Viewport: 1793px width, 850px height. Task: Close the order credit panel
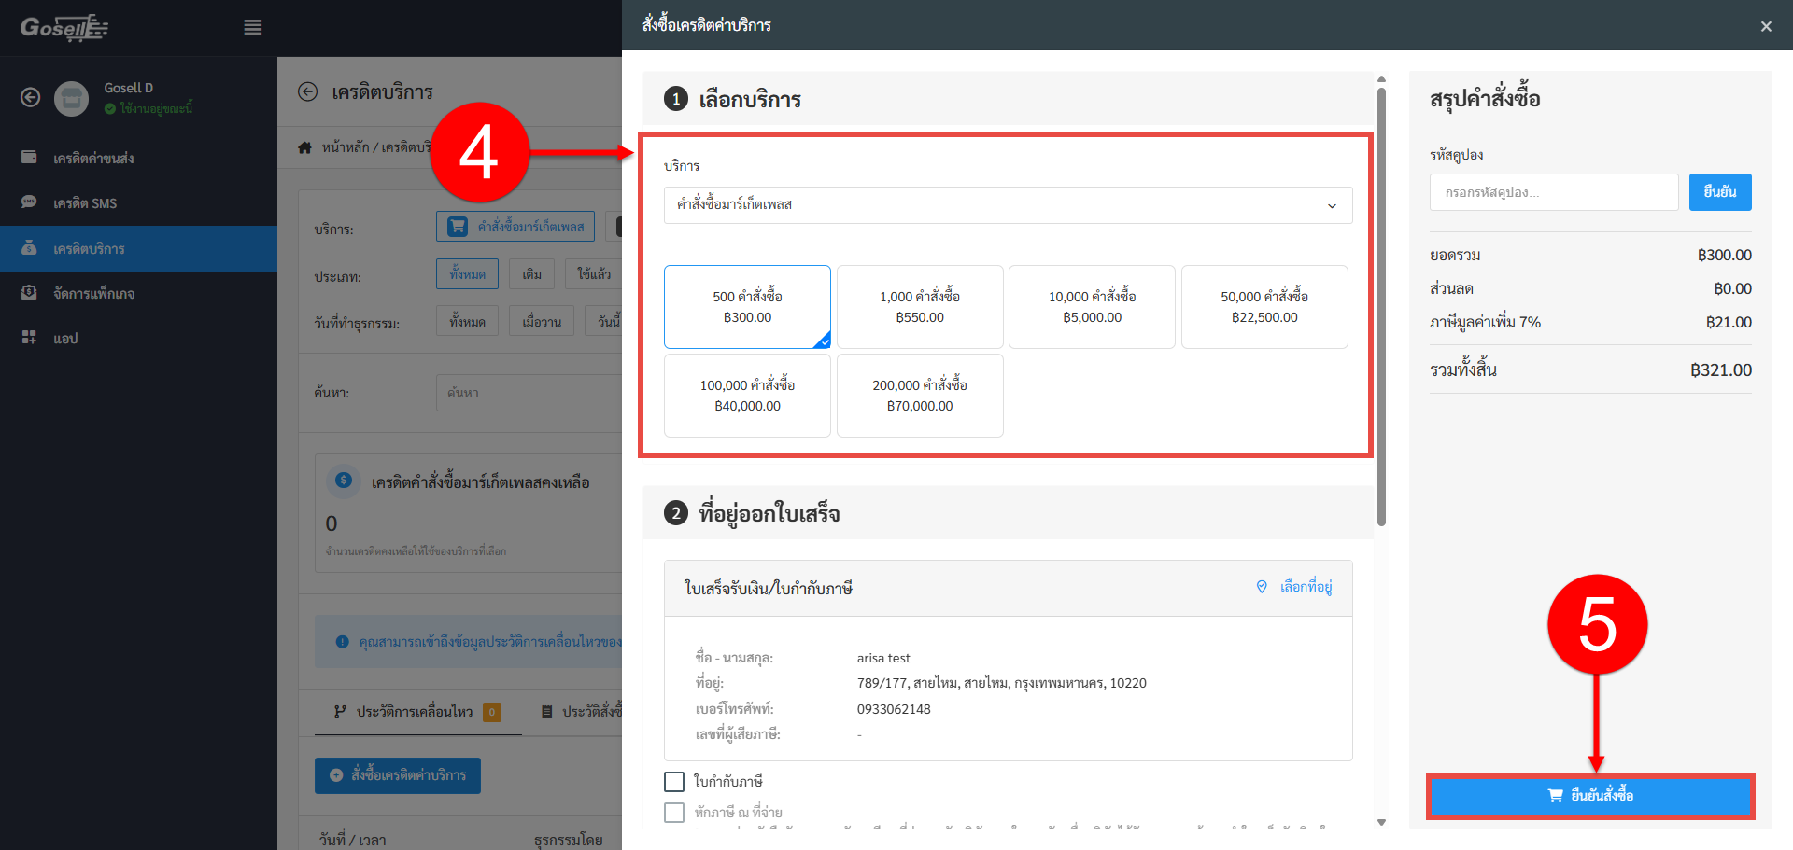[x=1765, y=26]
